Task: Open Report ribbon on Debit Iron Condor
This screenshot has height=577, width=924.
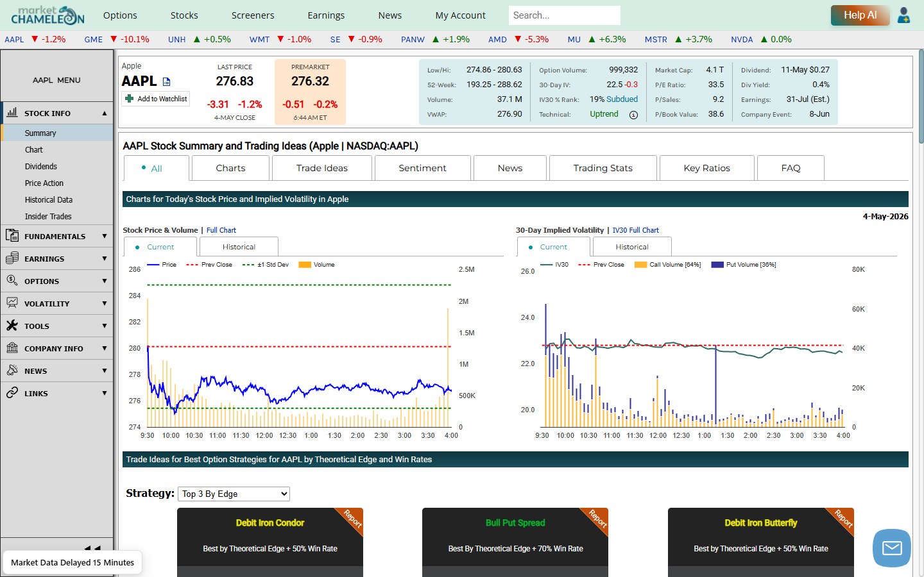Action: (352, 519)
